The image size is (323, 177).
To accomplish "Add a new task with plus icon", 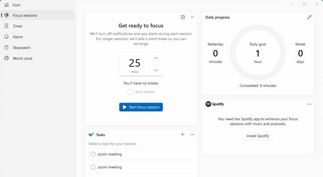I will [183, 135].
